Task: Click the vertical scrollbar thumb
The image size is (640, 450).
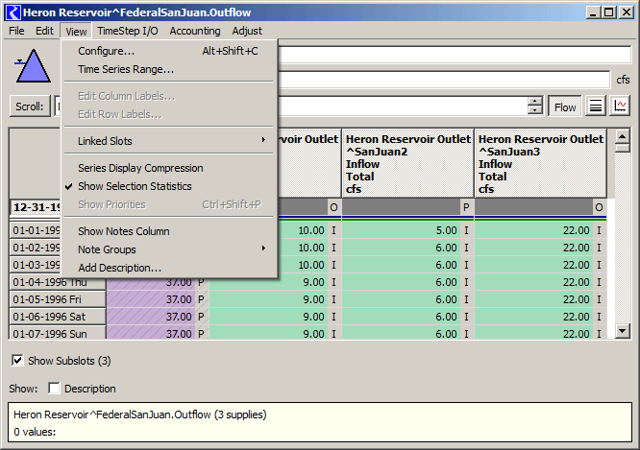Action: (622, 148)
